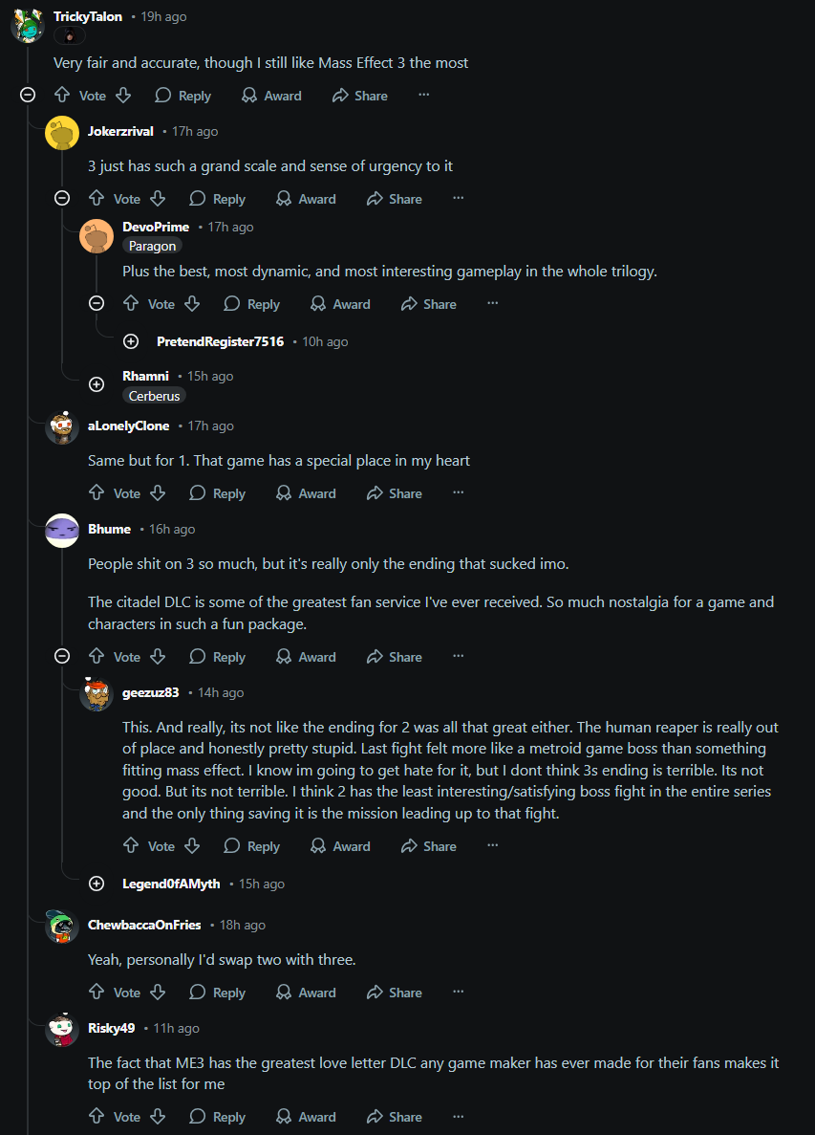Expand PretendRegister7516's collapsed comment
The image size is (815, 1135).
[131, 341]
